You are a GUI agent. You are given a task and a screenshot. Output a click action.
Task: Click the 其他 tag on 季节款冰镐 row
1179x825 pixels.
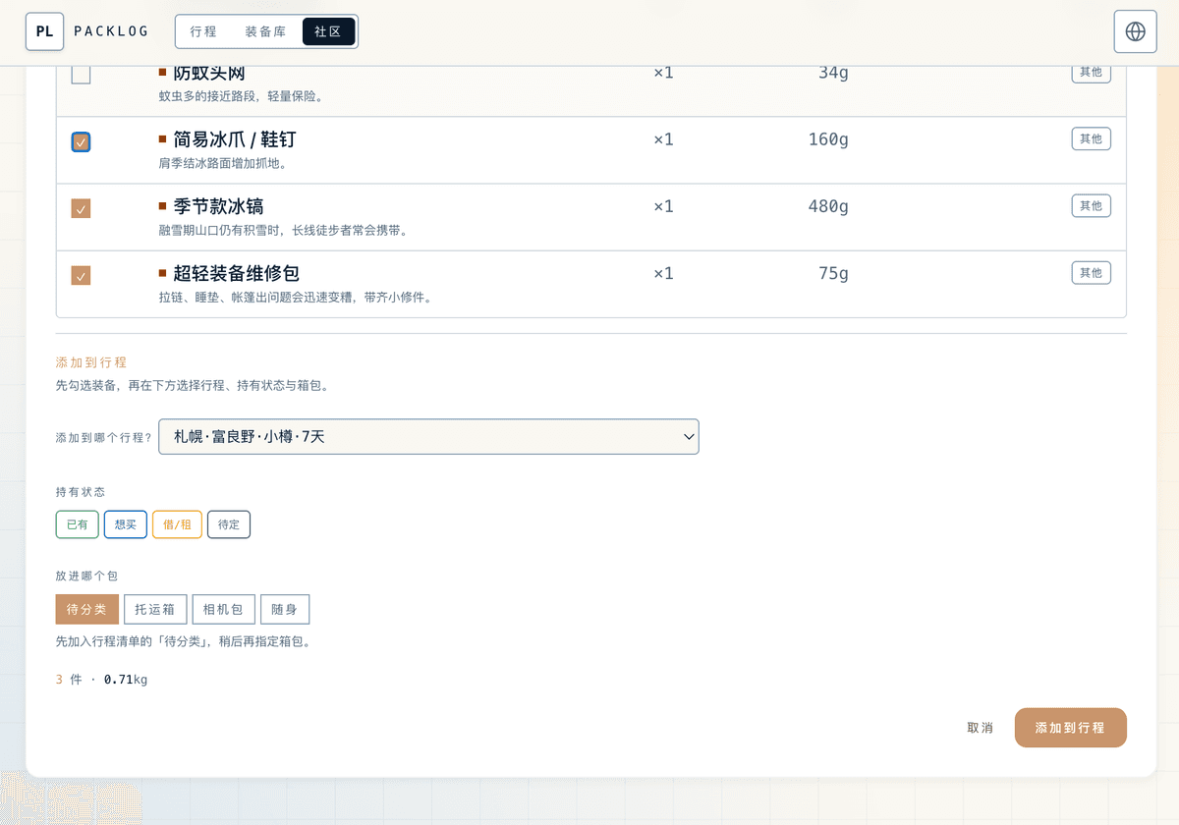[1091, 205]
